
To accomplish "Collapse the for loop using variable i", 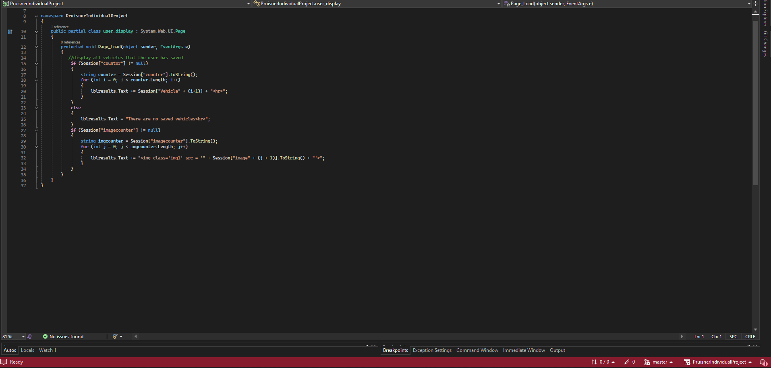I will 36,80.
